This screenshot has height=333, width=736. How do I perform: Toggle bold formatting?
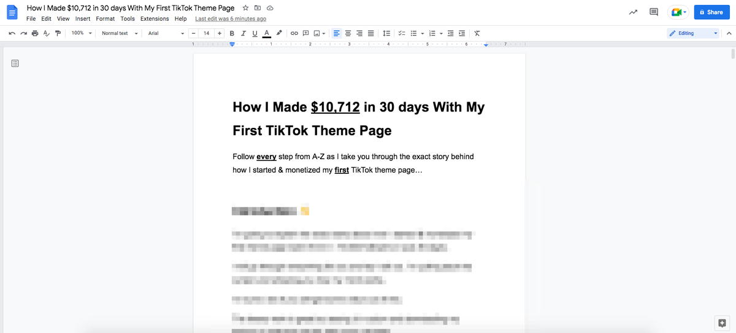[x=232, y=33]
